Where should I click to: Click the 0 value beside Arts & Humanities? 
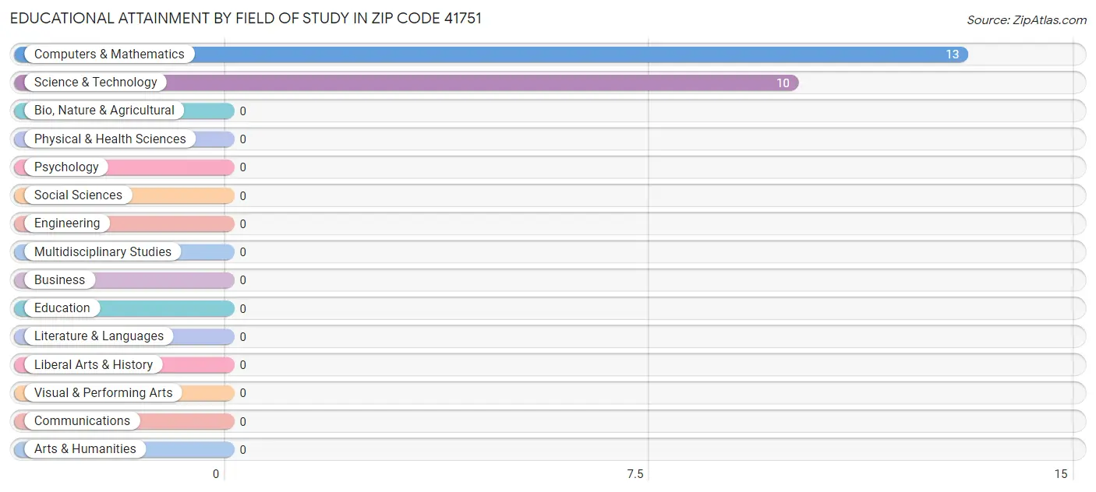coord(243,450)
